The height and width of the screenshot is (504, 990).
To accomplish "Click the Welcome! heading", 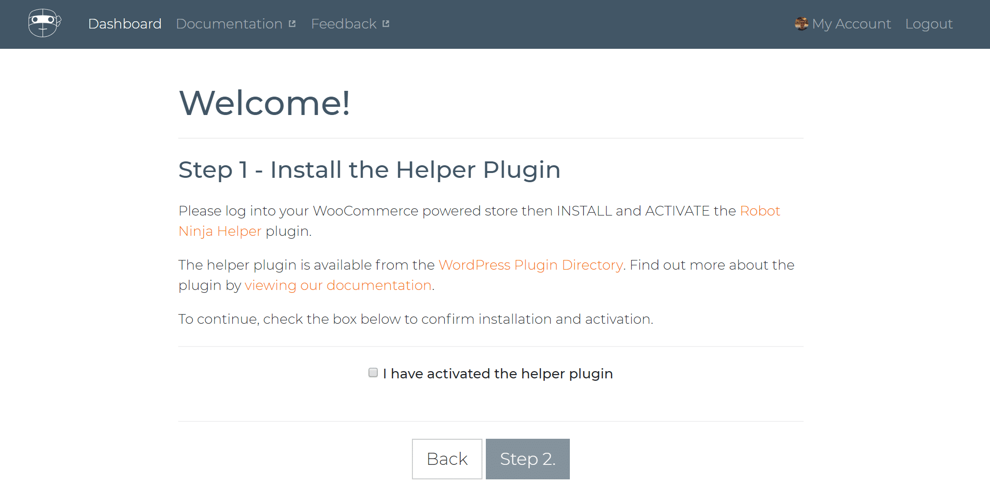I will (265, 103).
